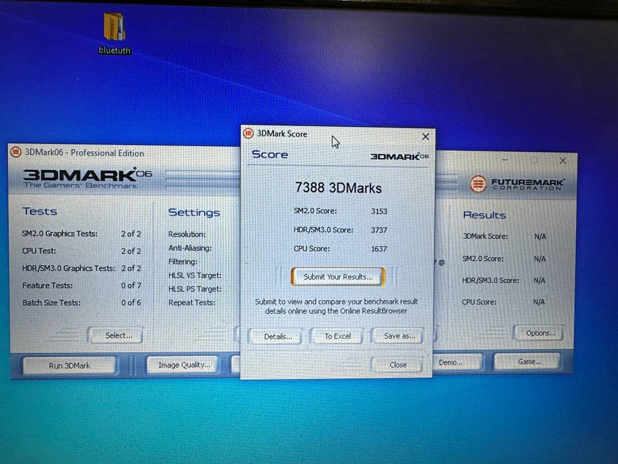Open the bluetuth folder on the desktop
The image size is (618, 464).
[x=115, y=33]
